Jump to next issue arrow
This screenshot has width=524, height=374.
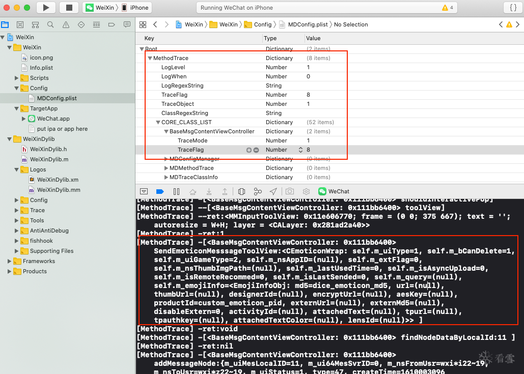[518, 24]
